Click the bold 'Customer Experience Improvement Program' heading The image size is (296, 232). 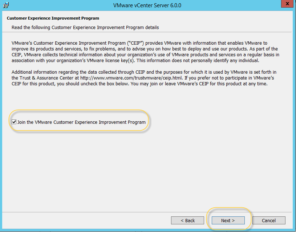tap(53, 18)
